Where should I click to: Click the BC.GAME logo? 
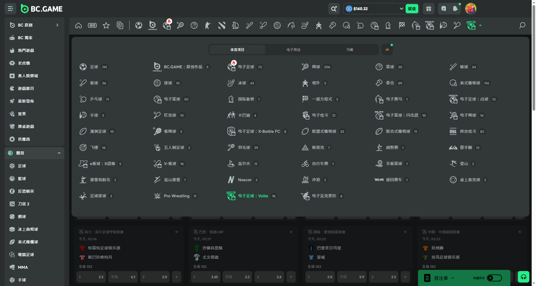(x=42, y=9)
